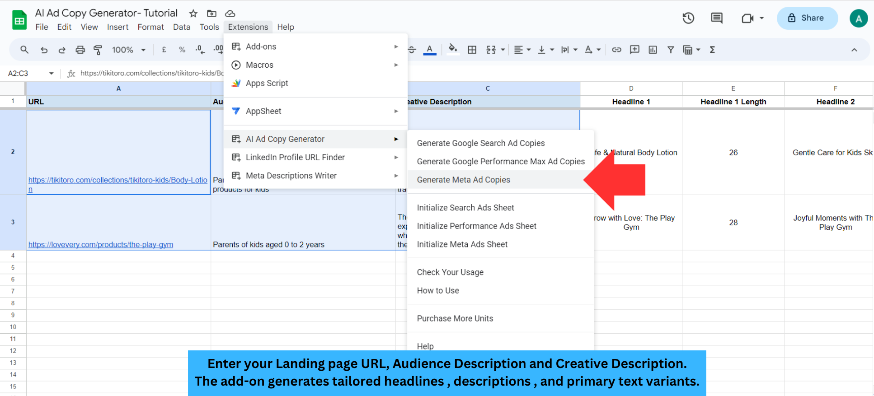
Task: Star the AI Ad Copy Generator document
Action: pyautogui.click(x=193, y=14)
